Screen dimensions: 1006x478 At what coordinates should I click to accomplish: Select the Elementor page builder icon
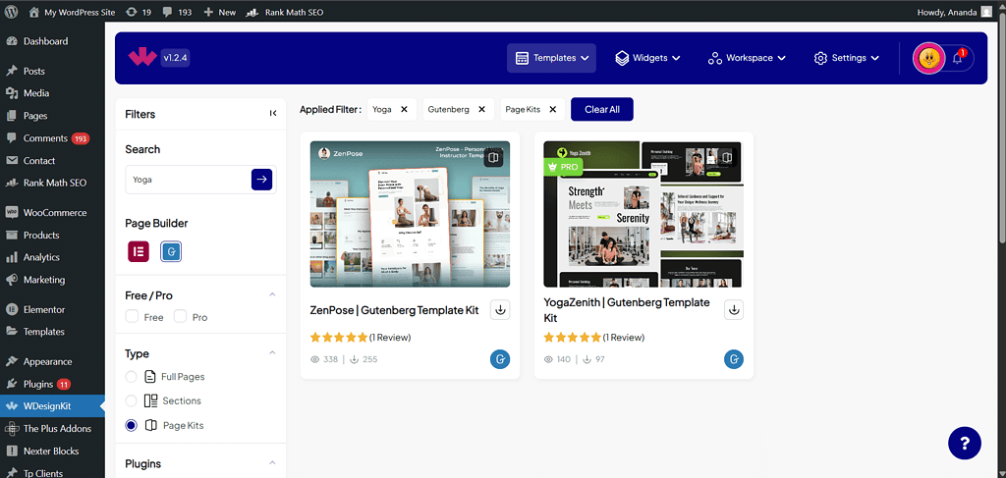click(138, 251)
